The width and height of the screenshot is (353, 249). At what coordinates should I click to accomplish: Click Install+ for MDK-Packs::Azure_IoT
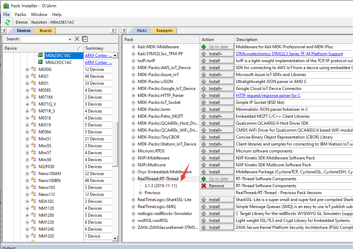coord(217,75)
